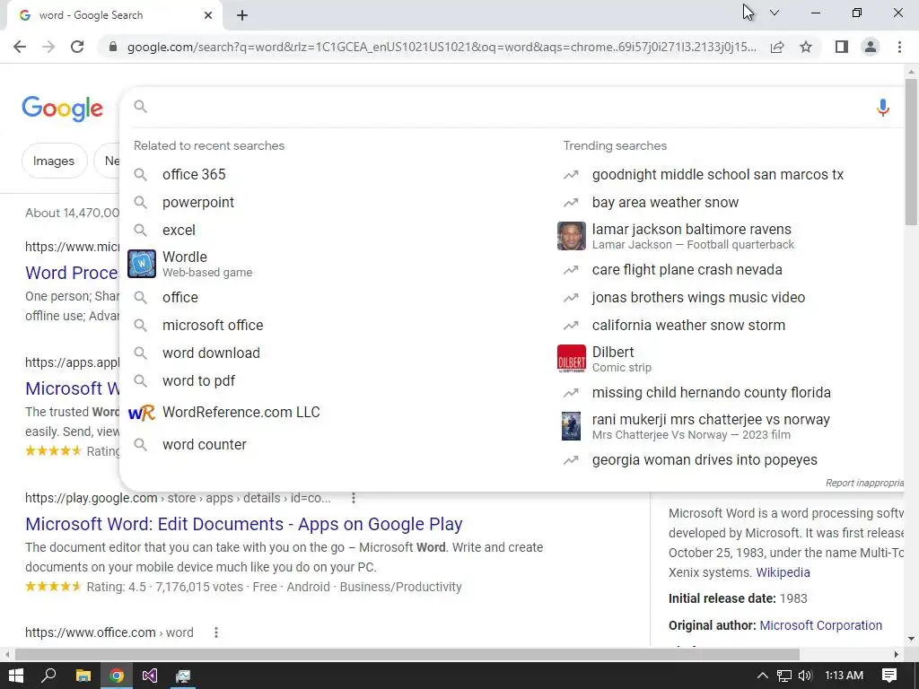Select the WordReference.com LLC logo suggestion
This screenshot has width=919, height=689.
[x=141, y=413]
